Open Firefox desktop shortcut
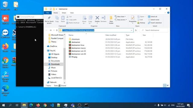 point(5,47)
